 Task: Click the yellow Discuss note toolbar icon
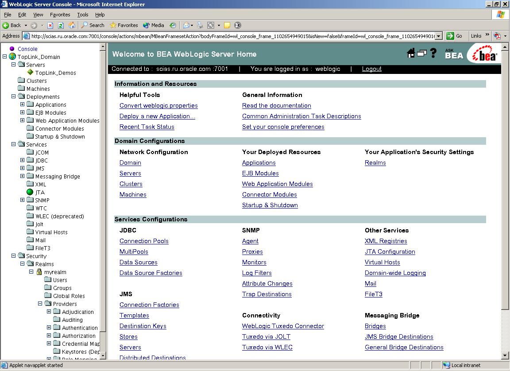coord(228,25)
